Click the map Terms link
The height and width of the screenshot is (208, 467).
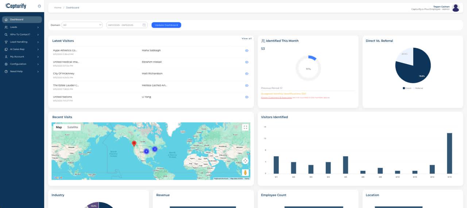(247, 178)
